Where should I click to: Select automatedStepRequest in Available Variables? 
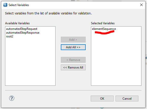pos(22,29)
